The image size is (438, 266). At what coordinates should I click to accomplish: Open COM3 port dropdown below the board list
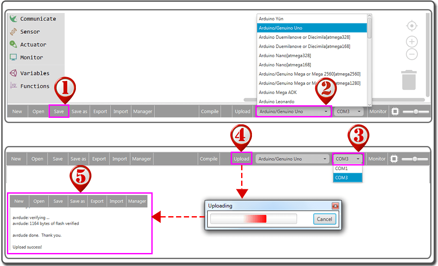click(349, 111)
